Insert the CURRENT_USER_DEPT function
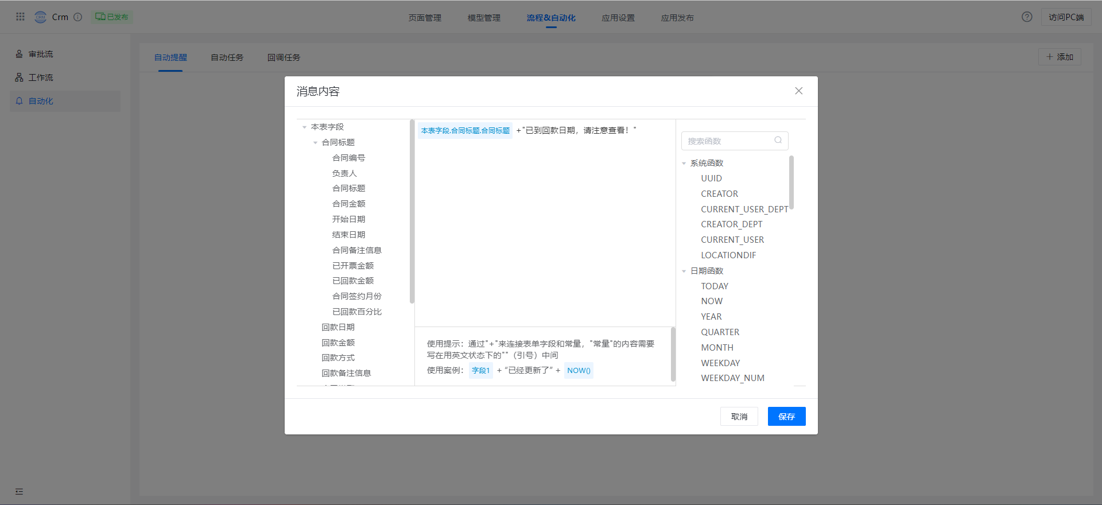The height and width of the screenshot is (505, 1102). (744, 209)
